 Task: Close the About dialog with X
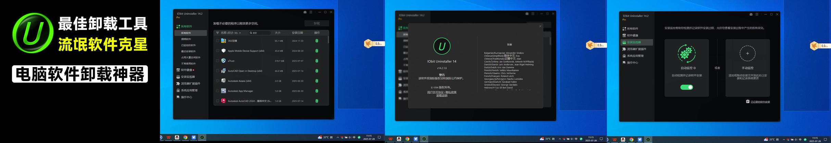(x=540, y=26)
